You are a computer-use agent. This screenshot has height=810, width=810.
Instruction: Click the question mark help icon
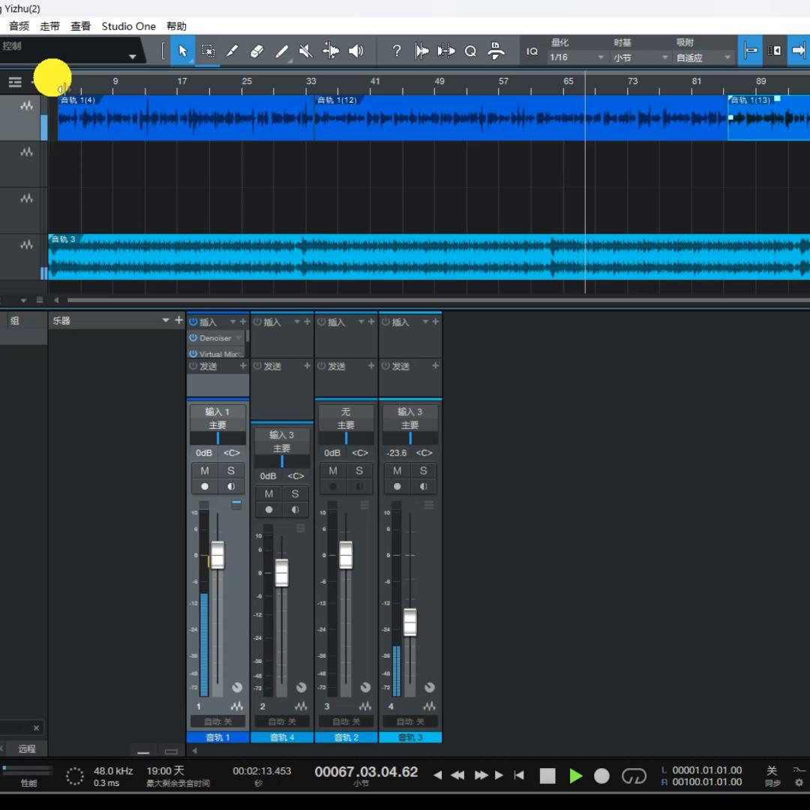point(397,51)
